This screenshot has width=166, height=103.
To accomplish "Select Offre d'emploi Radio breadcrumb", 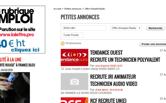I will coord(95,9).
